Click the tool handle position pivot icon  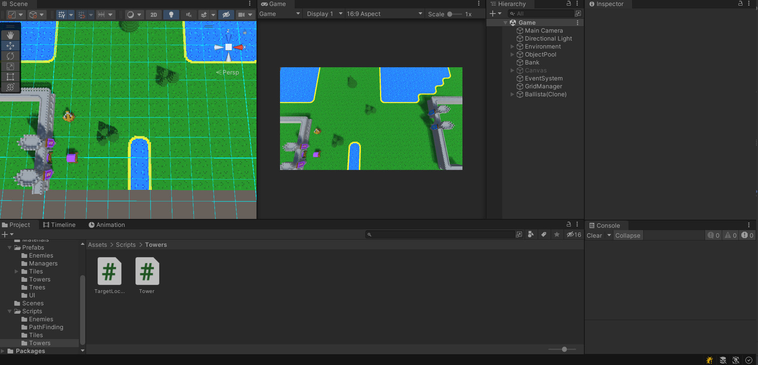tap(12, 15)
